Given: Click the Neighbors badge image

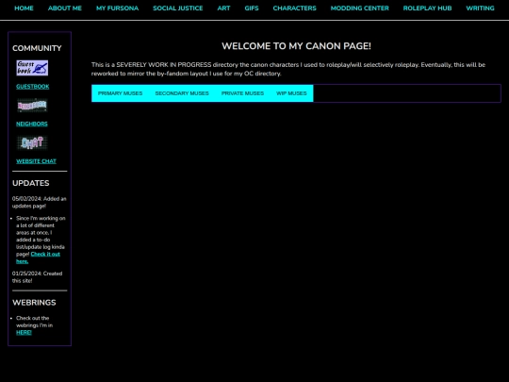Looking at the screenshot, I should (x=32, y=106).
